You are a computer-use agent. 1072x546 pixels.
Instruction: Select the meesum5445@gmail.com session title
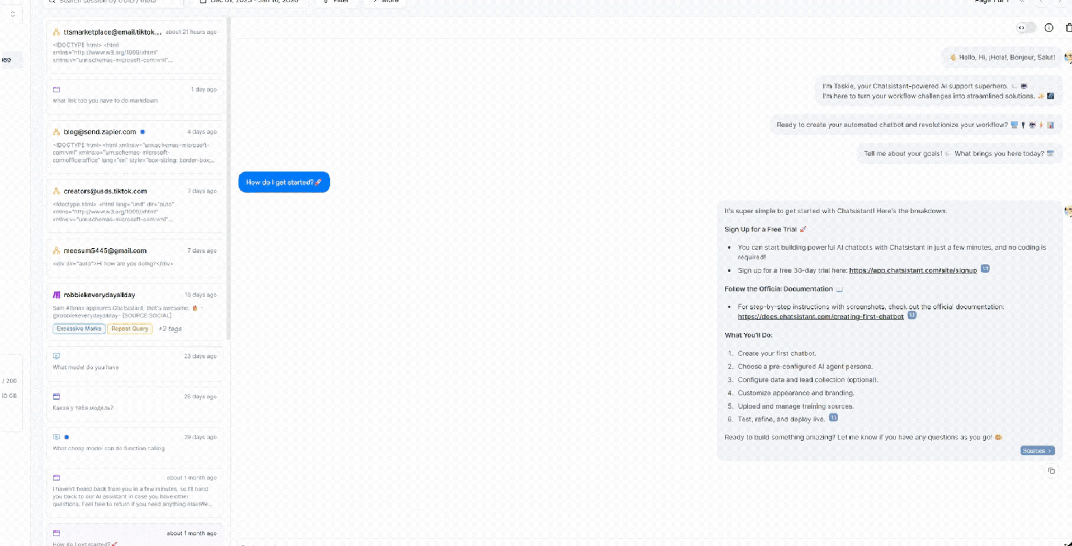point(105,250)
